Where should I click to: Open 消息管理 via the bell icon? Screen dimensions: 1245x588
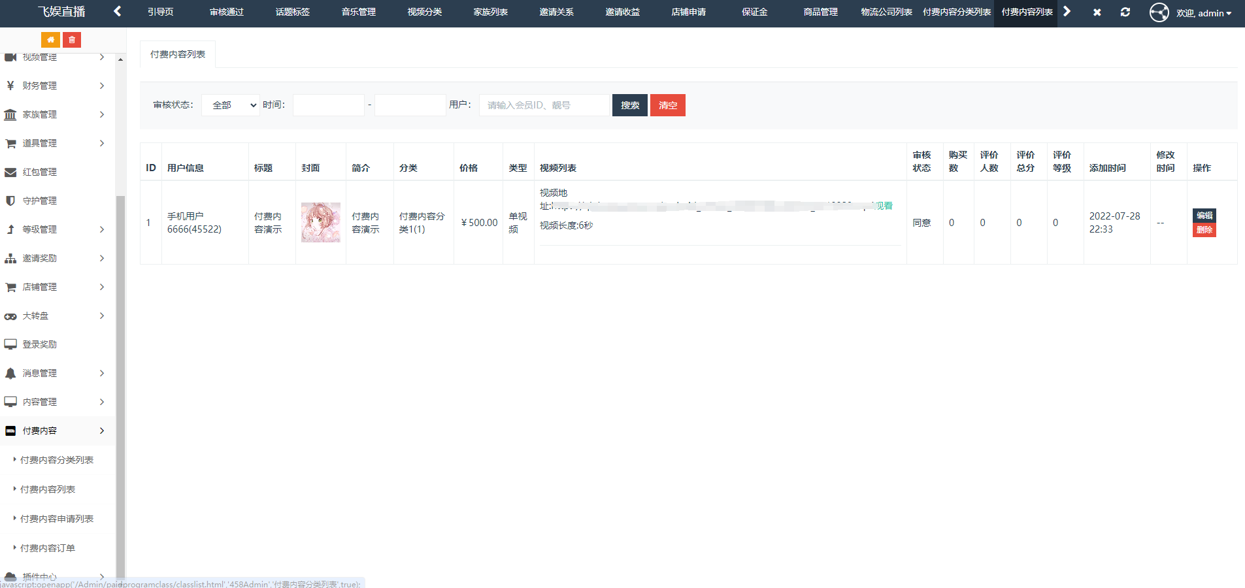pos(10,373)
